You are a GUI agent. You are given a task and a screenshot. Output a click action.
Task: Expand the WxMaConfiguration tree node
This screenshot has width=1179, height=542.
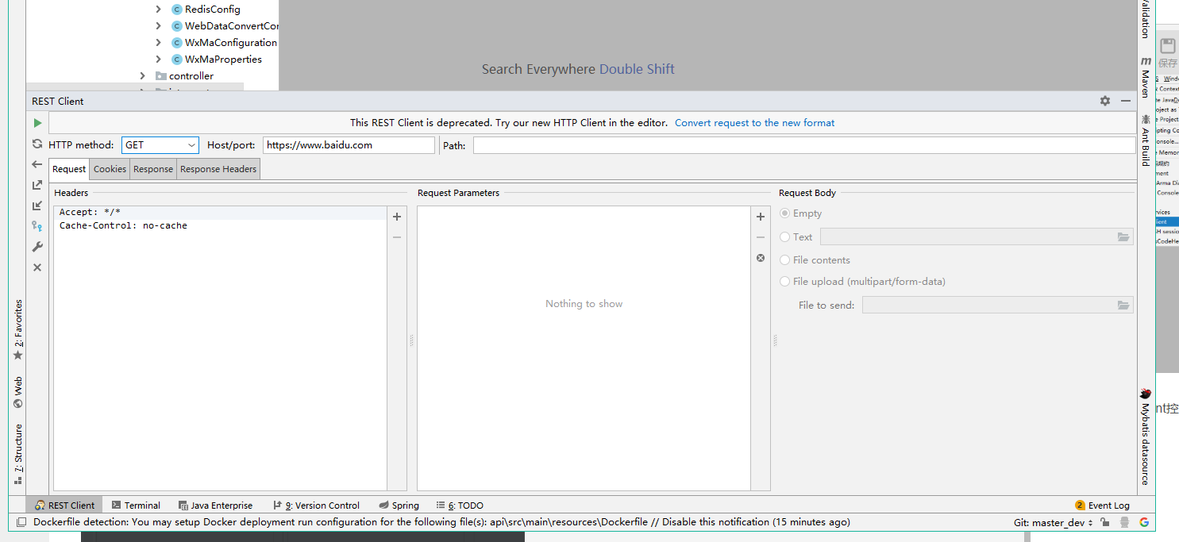[x=158, y=43]
